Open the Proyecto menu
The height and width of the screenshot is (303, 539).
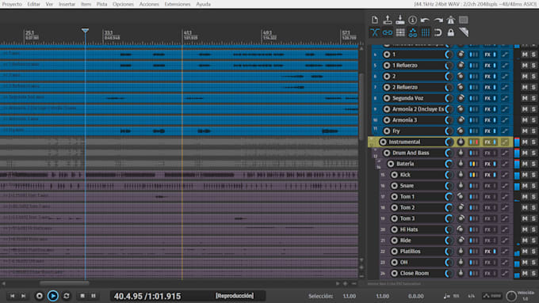12,4
